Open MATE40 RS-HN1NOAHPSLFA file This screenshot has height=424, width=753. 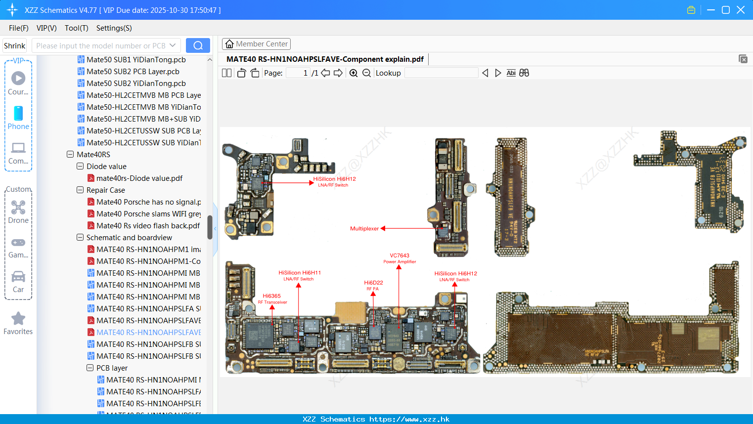144,309
